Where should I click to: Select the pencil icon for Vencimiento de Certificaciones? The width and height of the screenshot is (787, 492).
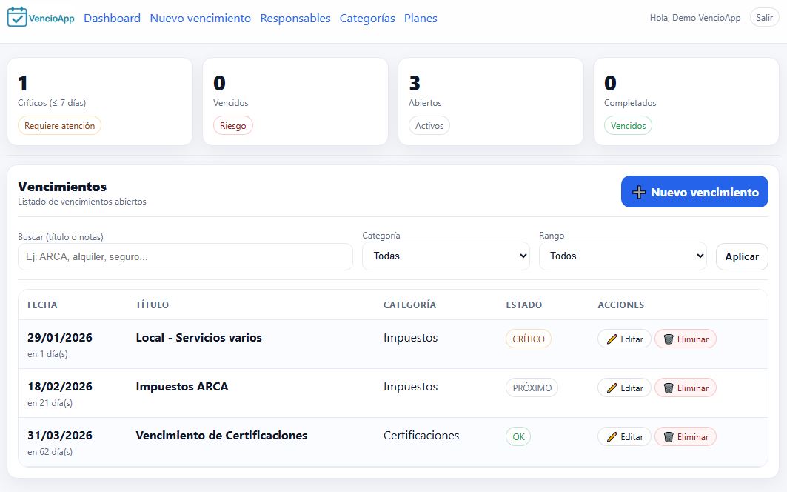pos(612,436)
